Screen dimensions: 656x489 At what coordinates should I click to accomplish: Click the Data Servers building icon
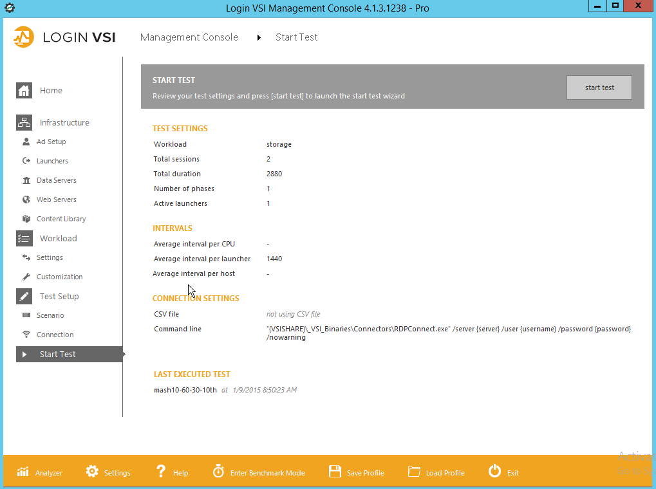(x=26, y=180)
